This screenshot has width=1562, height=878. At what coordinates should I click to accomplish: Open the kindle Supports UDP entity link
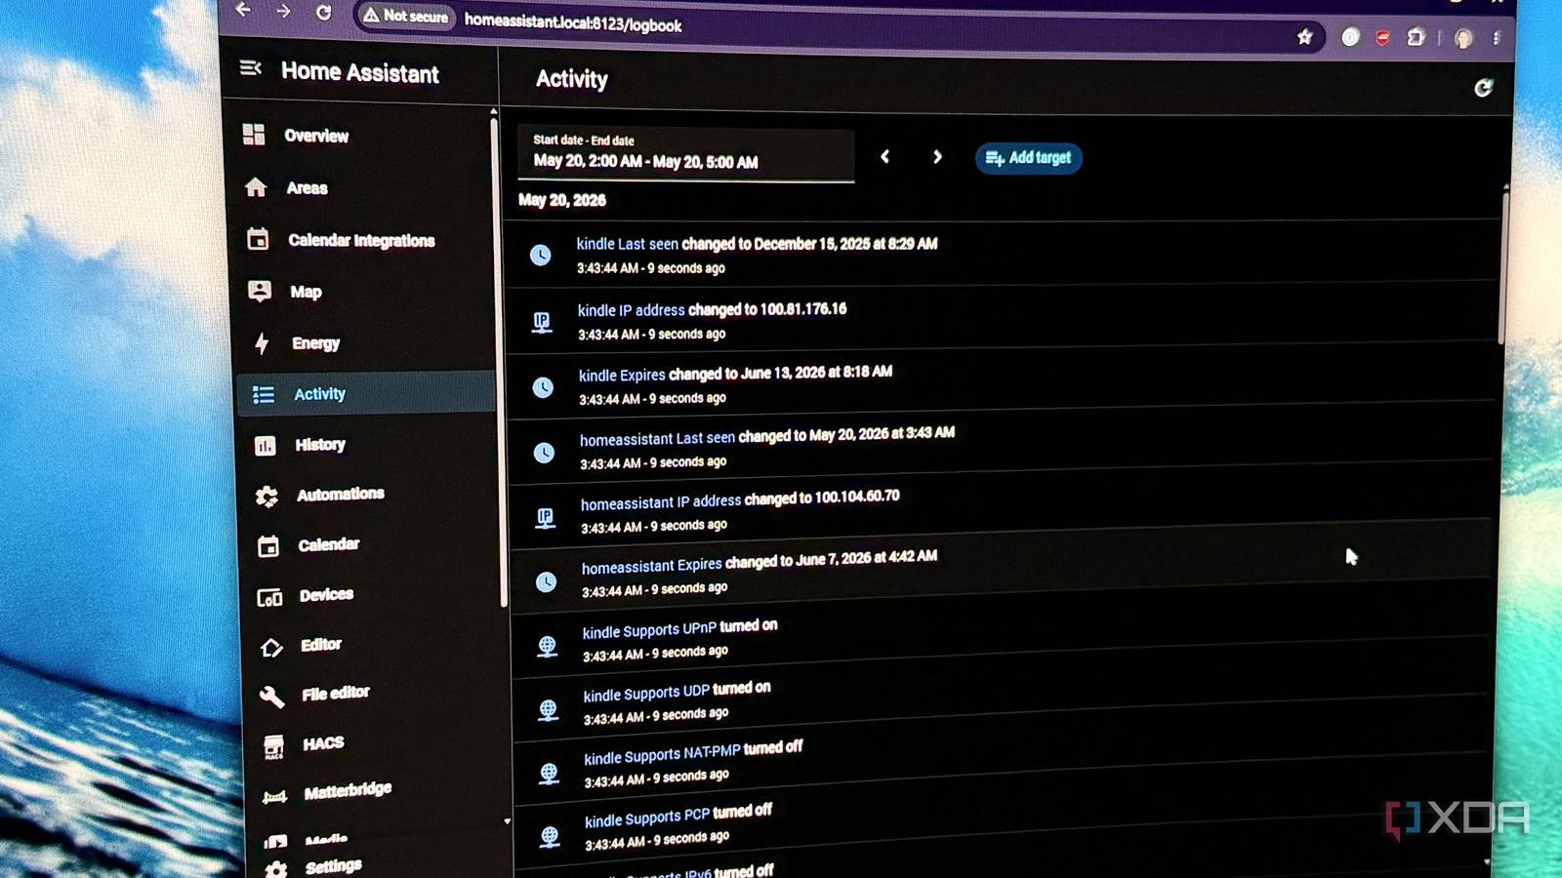pyautogui.click(x=646, y=694)
